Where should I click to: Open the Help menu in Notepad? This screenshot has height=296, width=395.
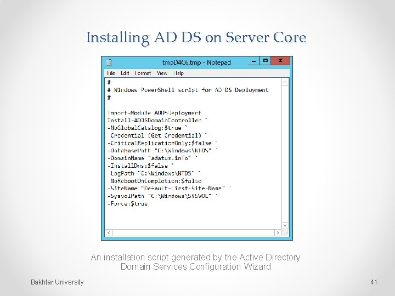tap(179, 73)
